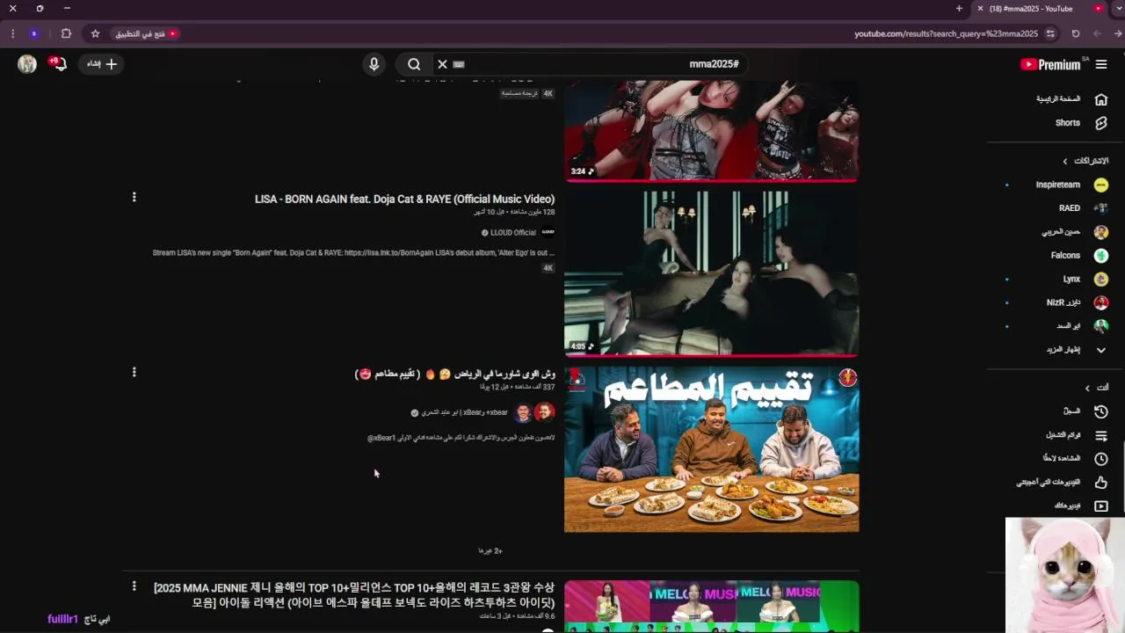The height and width of the screenshot is (633, 1125).
Task: Open the browser extensions icon
Action: point(66,33)
